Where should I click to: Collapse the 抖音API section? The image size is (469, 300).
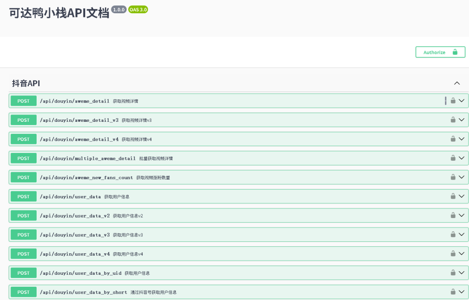[457, 83]
